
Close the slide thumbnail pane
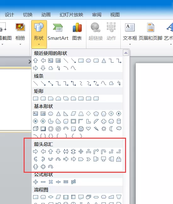[30, 62]
